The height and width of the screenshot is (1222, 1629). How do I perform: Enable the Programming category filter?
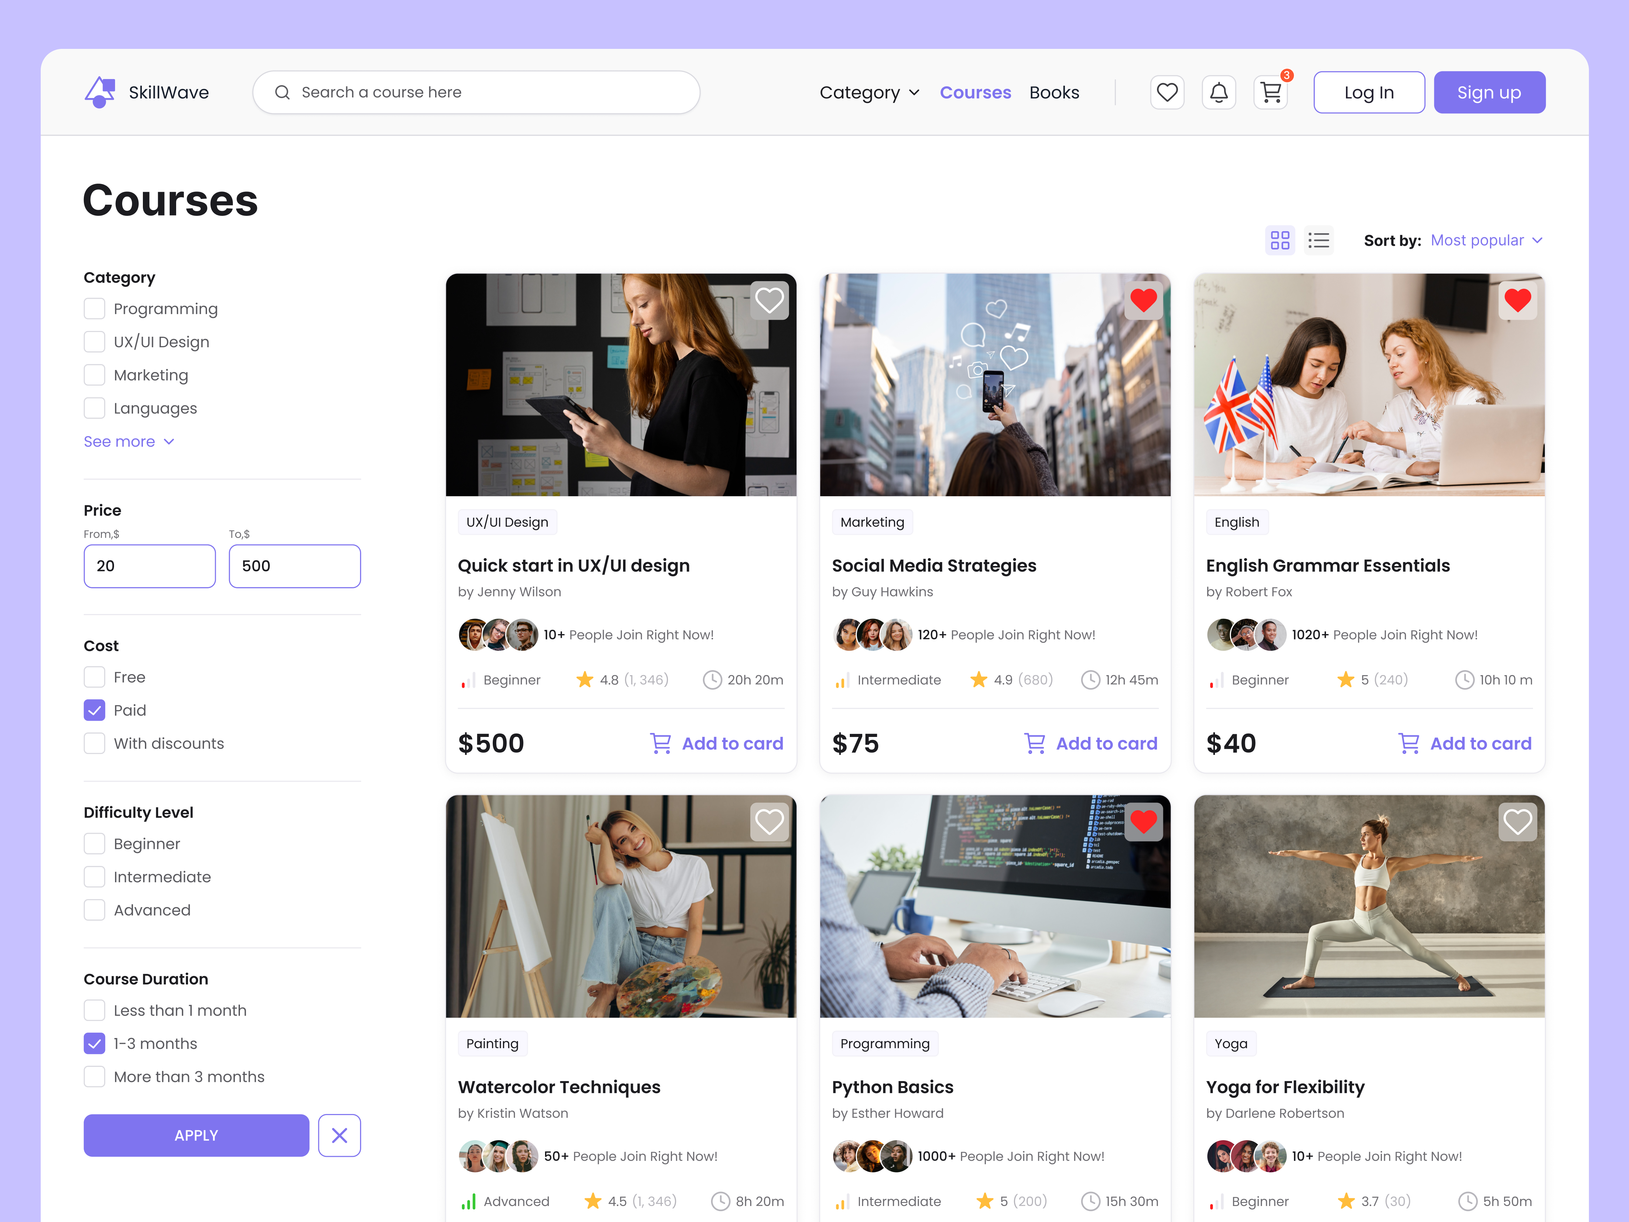(x=94, y=309)
